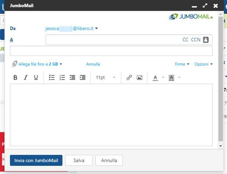The image size is (227, 174).
Task: Click the vertical scrollbar thumb
Action: click(x=220, y=79)
